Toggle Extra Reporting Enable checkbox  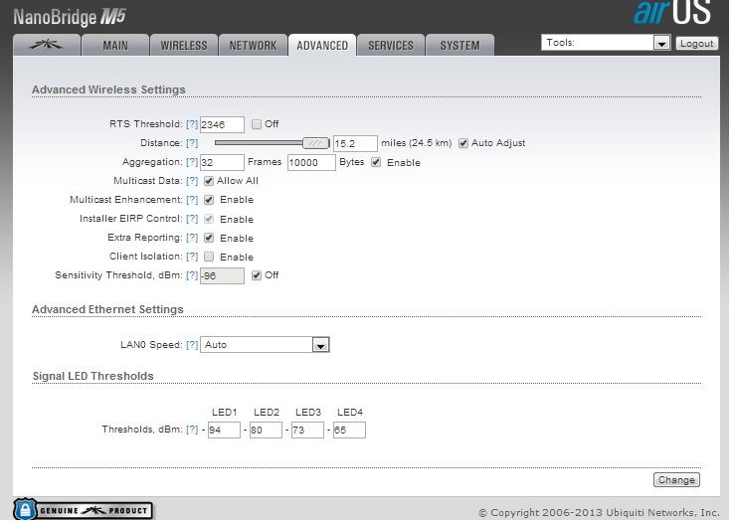point(209,238)
